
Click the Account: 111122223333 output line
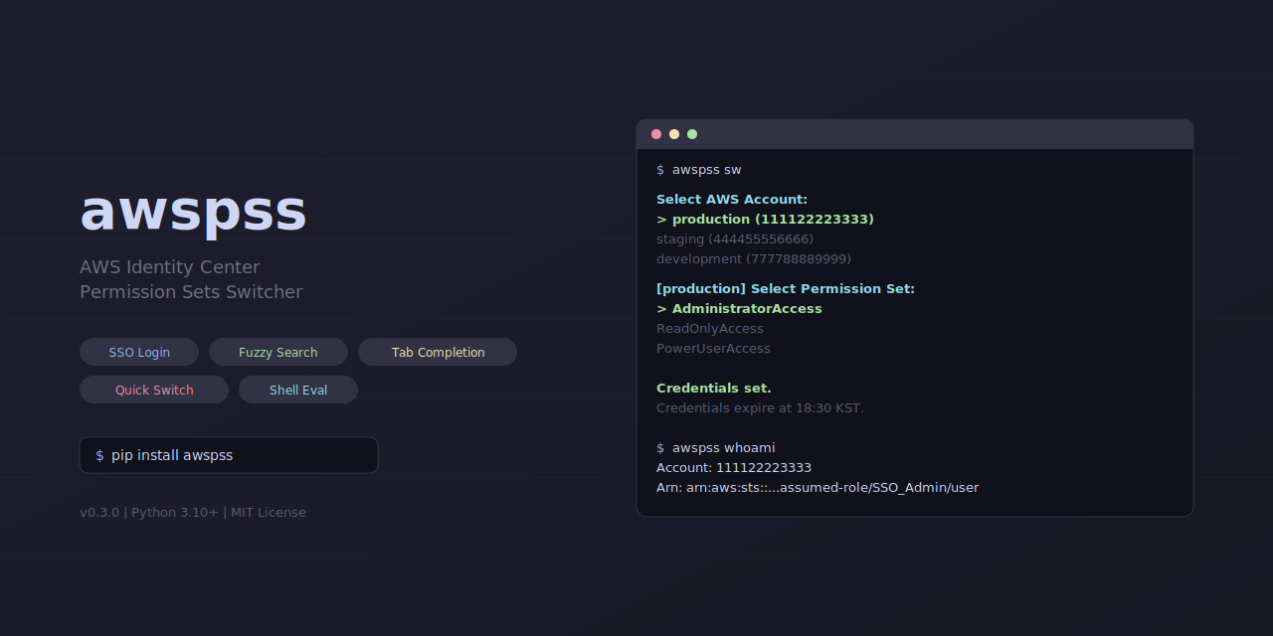click(x=734, y=468)
